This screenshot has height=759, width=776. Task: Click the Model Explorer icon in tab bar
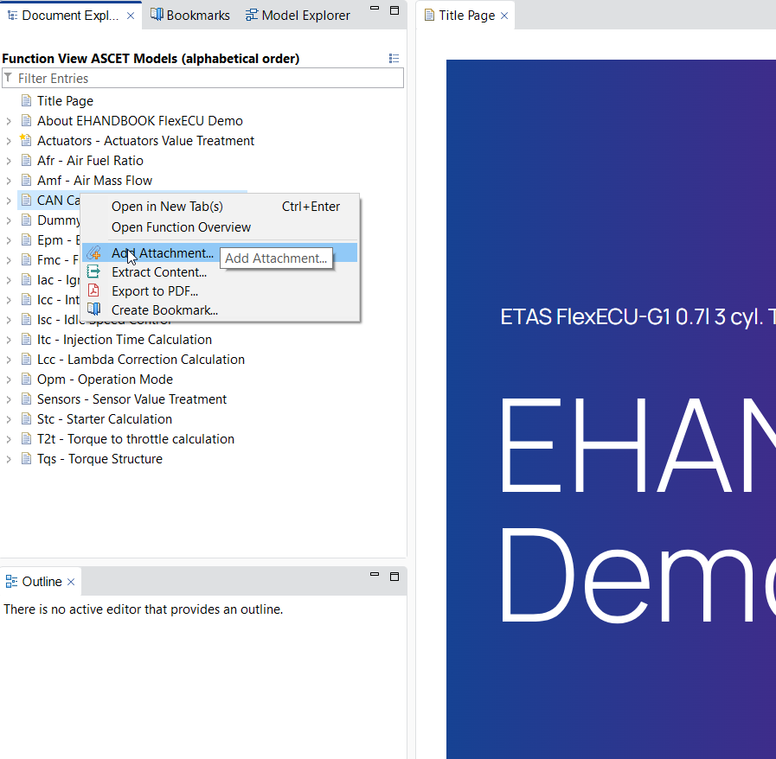[x=251, y=15]
